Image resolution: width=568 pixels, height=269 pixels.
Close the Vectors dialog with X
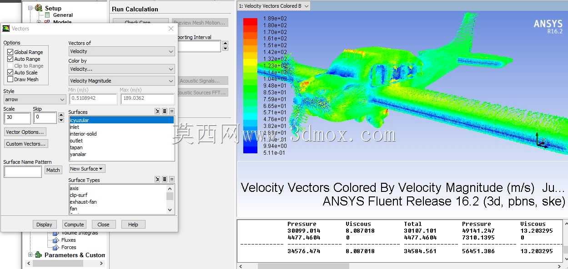click(x=171, y=29)
